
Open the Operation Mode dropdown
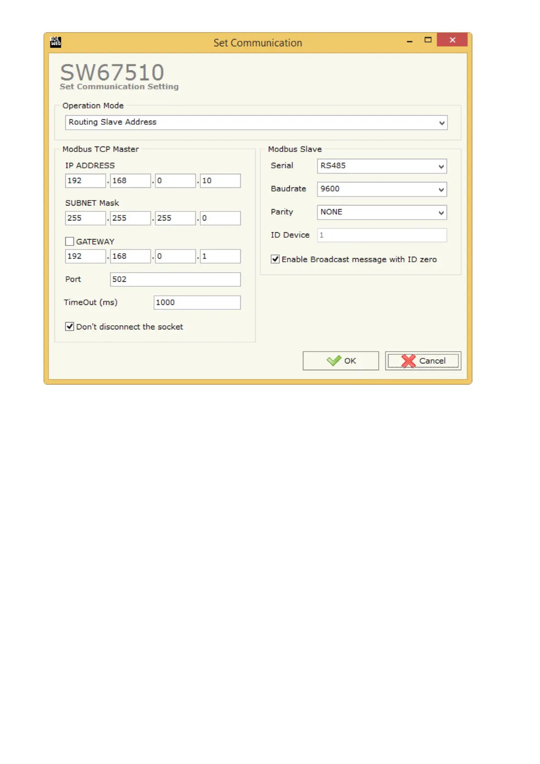click(x=256, y=122)
